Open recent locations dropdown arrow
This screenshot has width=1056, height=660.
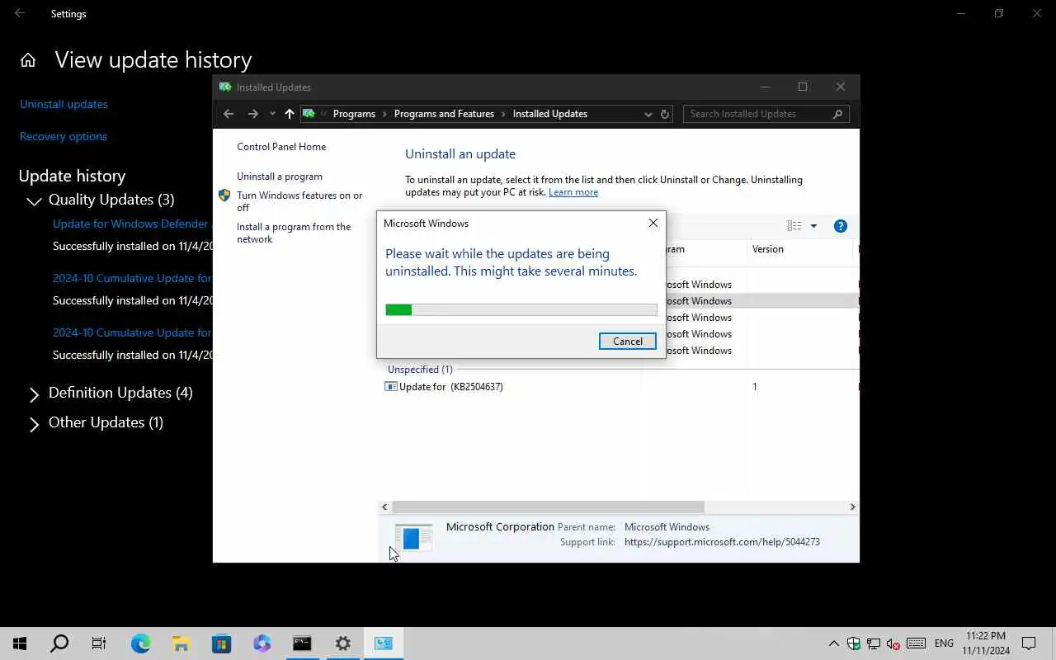tap(272, 114)
